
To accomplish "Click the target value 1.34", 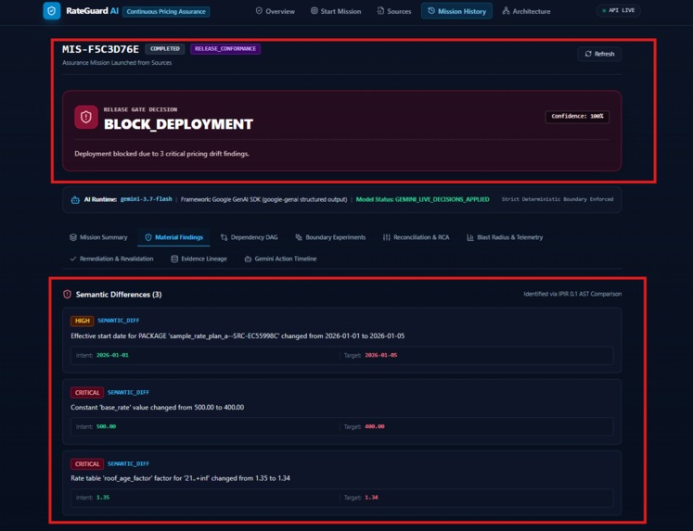I will click(371, 498).
